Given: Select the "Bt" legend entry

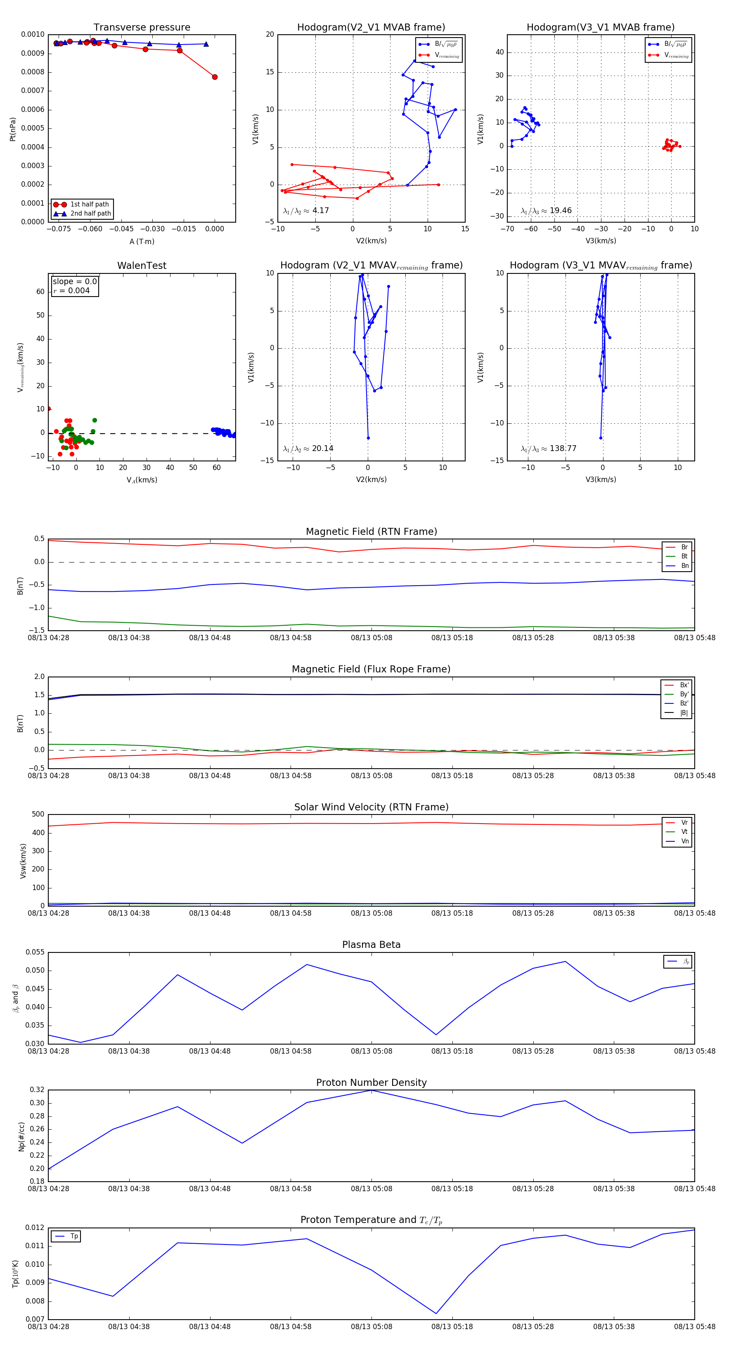Looking at the screenshot, I should (677, 557).
